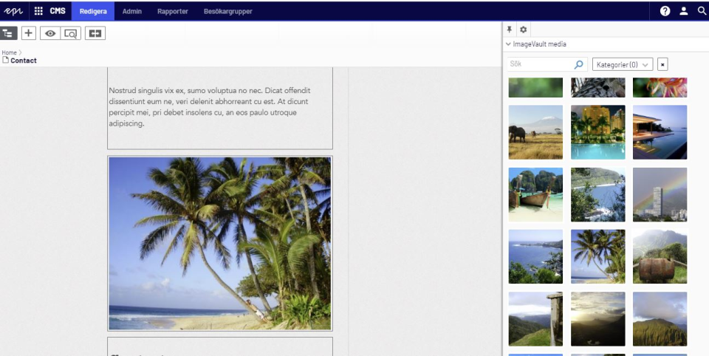Click the compare versions icon

[x=95, y=33]
